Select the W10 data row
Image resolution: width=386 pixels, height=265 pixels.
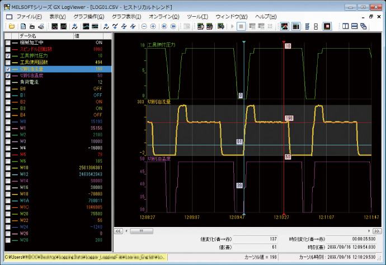23,167
